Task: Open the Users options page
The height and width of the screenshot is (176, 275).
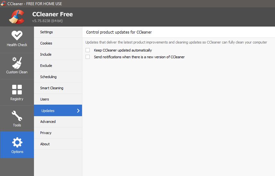Action: (58, 99)
